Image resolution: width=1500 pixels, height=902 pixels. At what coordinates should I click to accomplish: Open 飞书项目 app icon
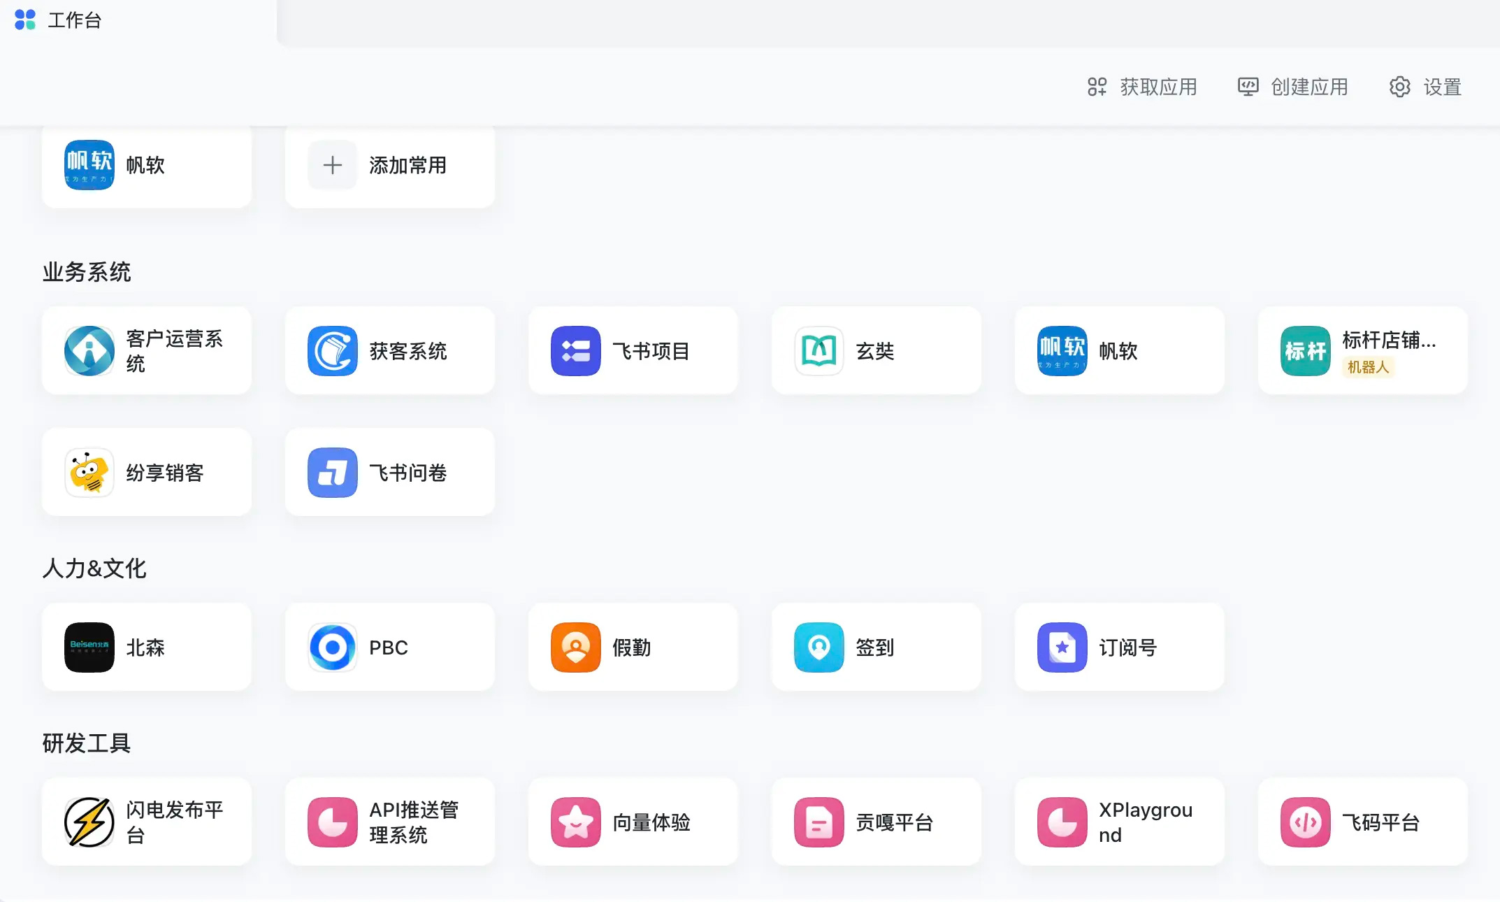[x=576, y=351]
